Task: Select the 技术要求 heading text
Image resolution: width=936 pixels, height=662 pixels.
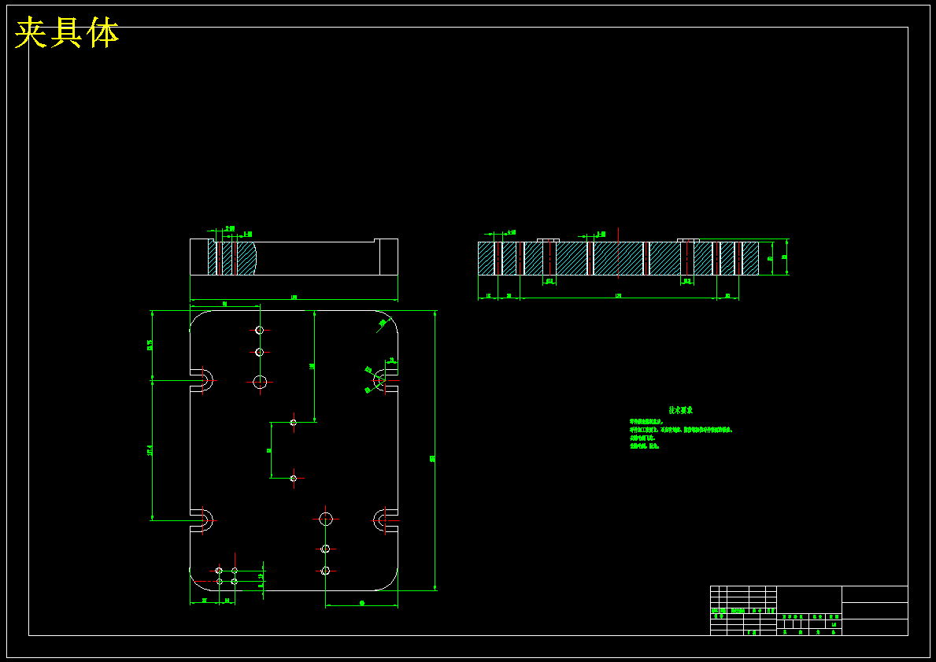Action: tap(680, 410)
